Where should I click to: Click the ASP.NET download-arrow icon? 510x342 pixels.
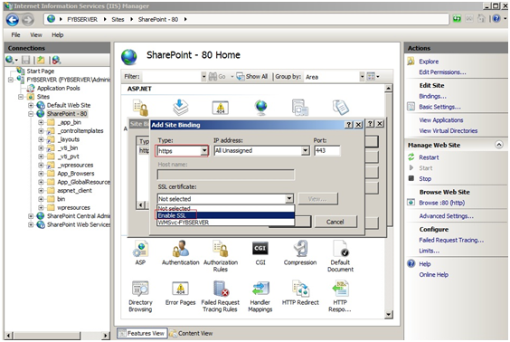(x=181, y=108)
